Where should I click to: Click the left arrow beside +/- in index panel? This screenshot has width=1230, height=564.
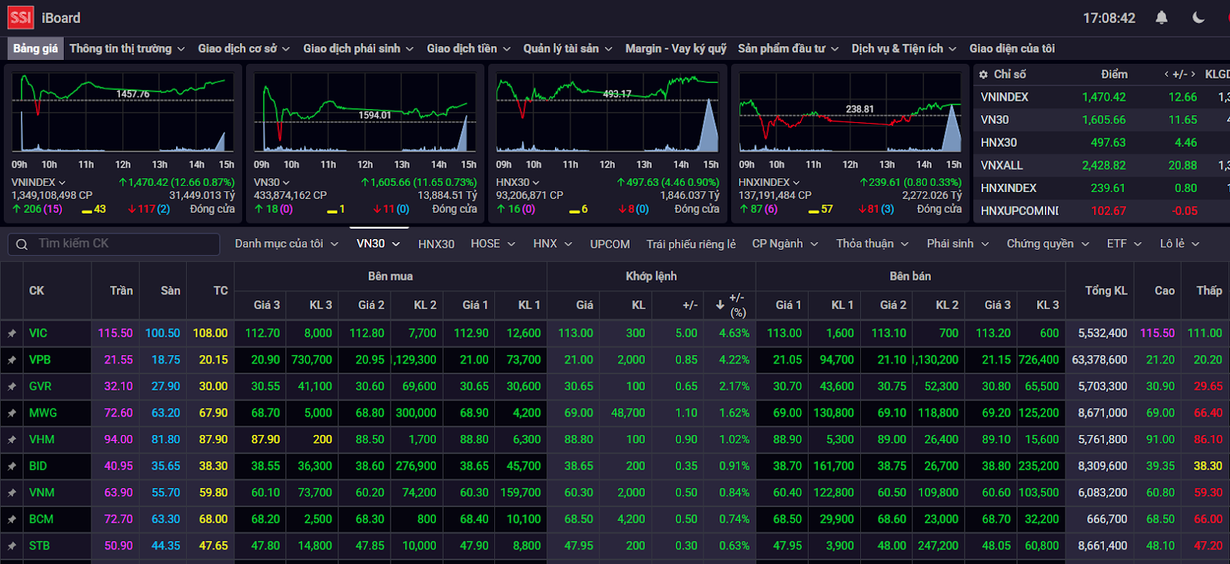[1166, 75]
